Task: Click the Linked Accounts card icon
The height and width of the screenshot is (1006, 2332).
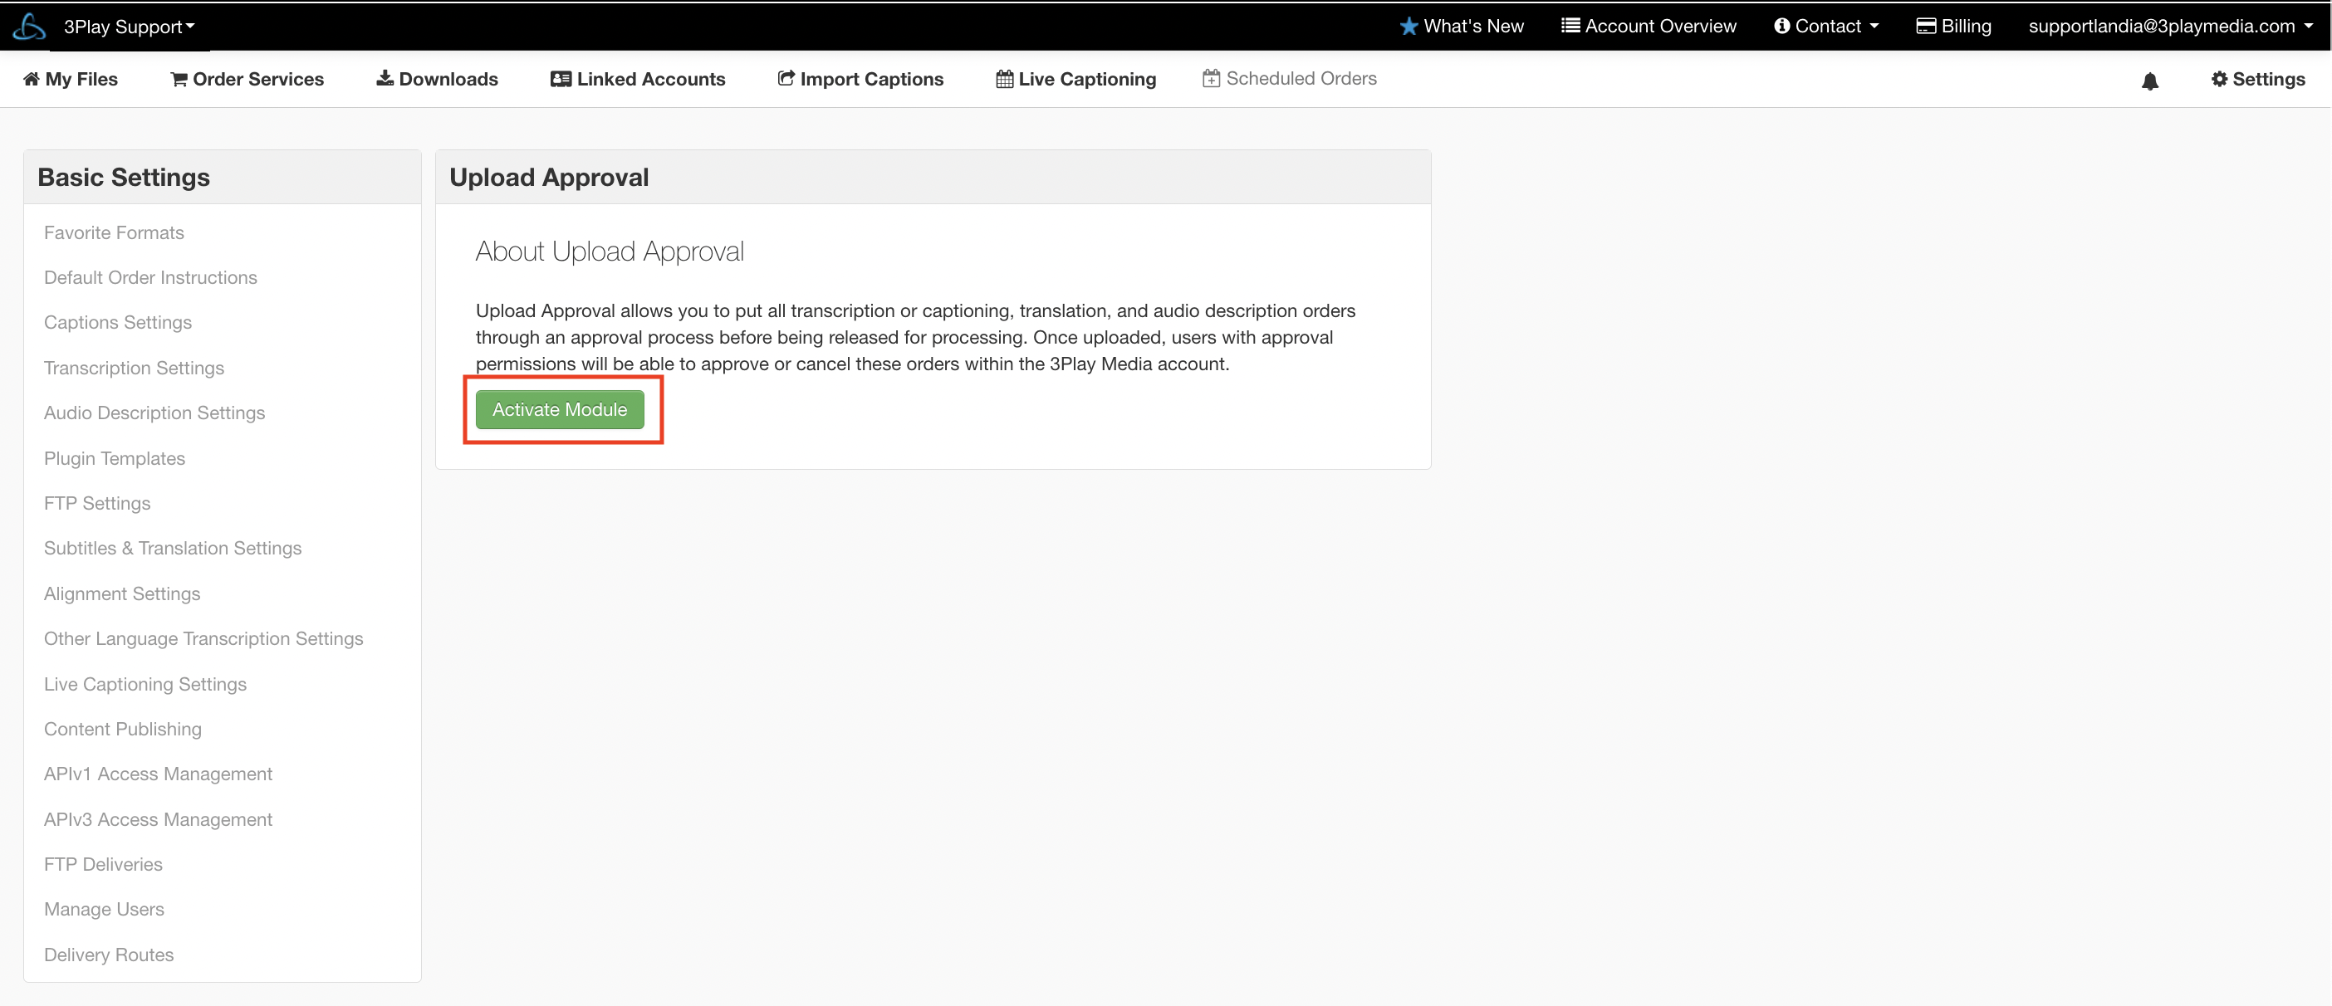Action: [561, 79]
